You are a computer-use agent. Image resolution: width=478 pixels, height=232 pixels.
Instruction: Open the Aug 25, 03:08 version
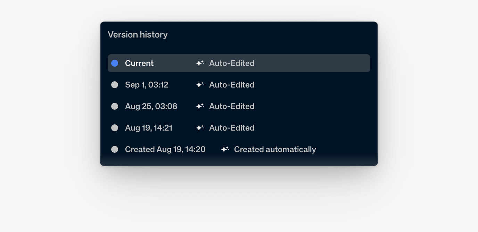[151, 106]
